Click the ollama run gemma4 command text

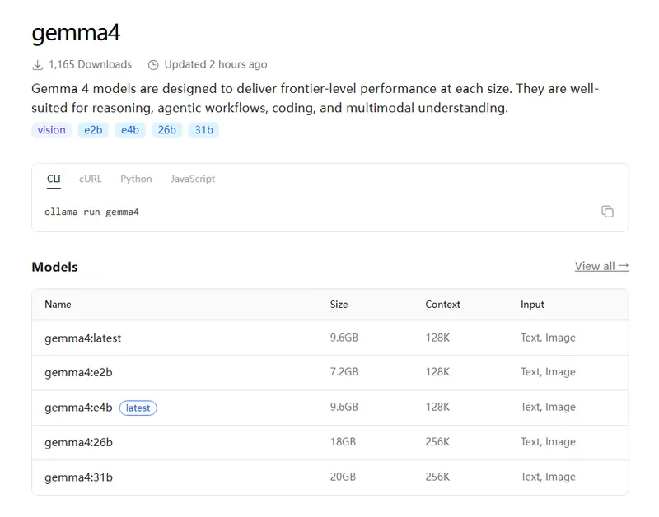click(91, 212)
